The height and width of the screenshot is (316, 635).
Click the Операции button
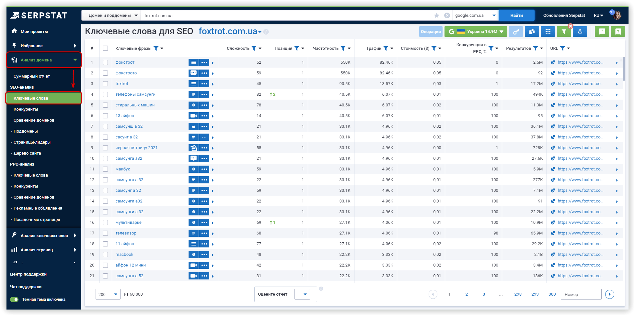431,31
